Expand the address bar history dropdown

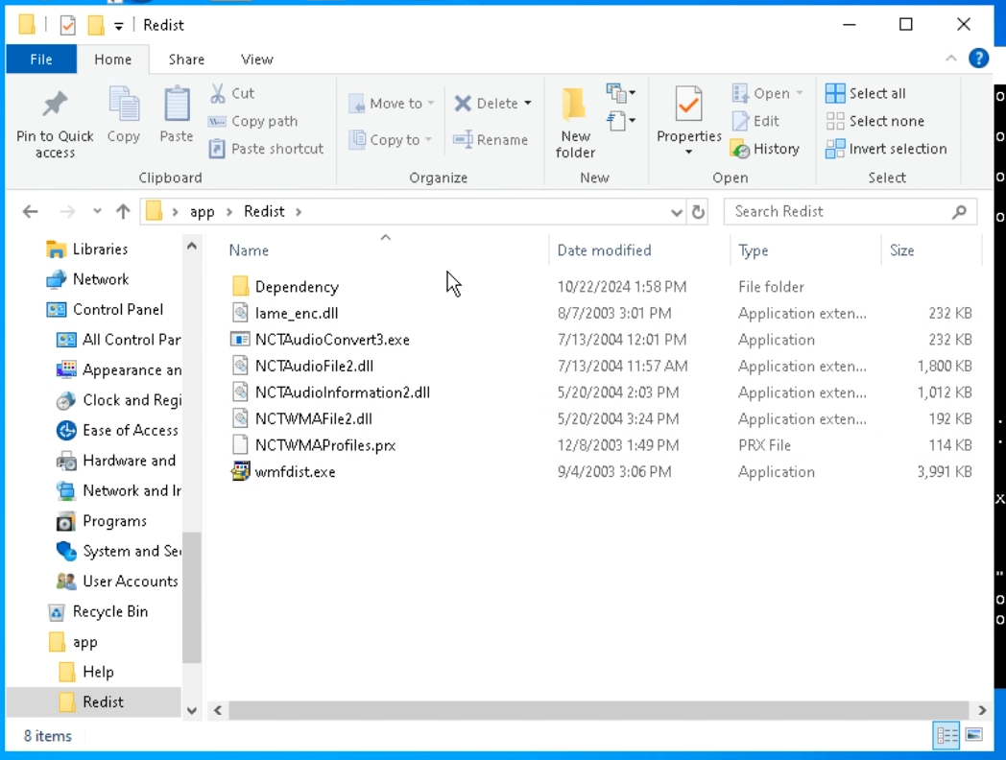[x=677, y=212]
